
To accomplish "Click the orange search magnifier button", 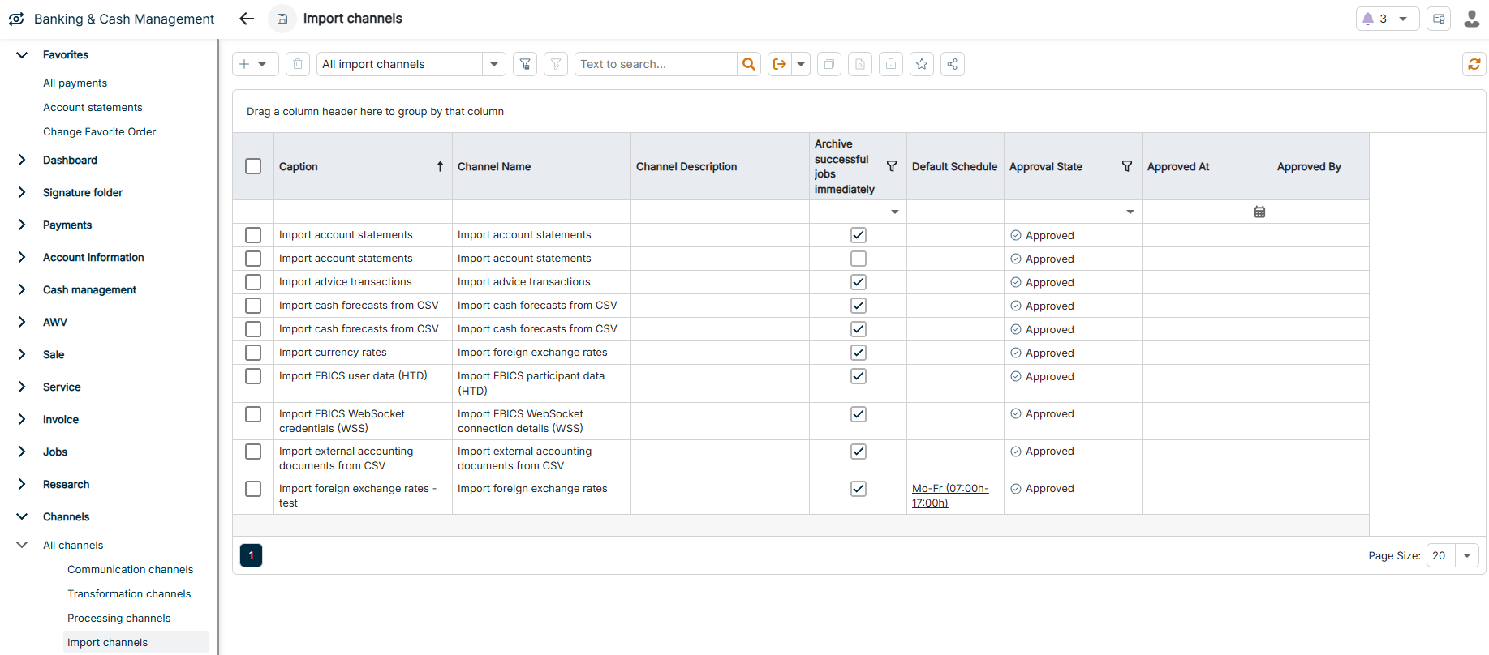I will pyautogui.click(x=749, y=64).
